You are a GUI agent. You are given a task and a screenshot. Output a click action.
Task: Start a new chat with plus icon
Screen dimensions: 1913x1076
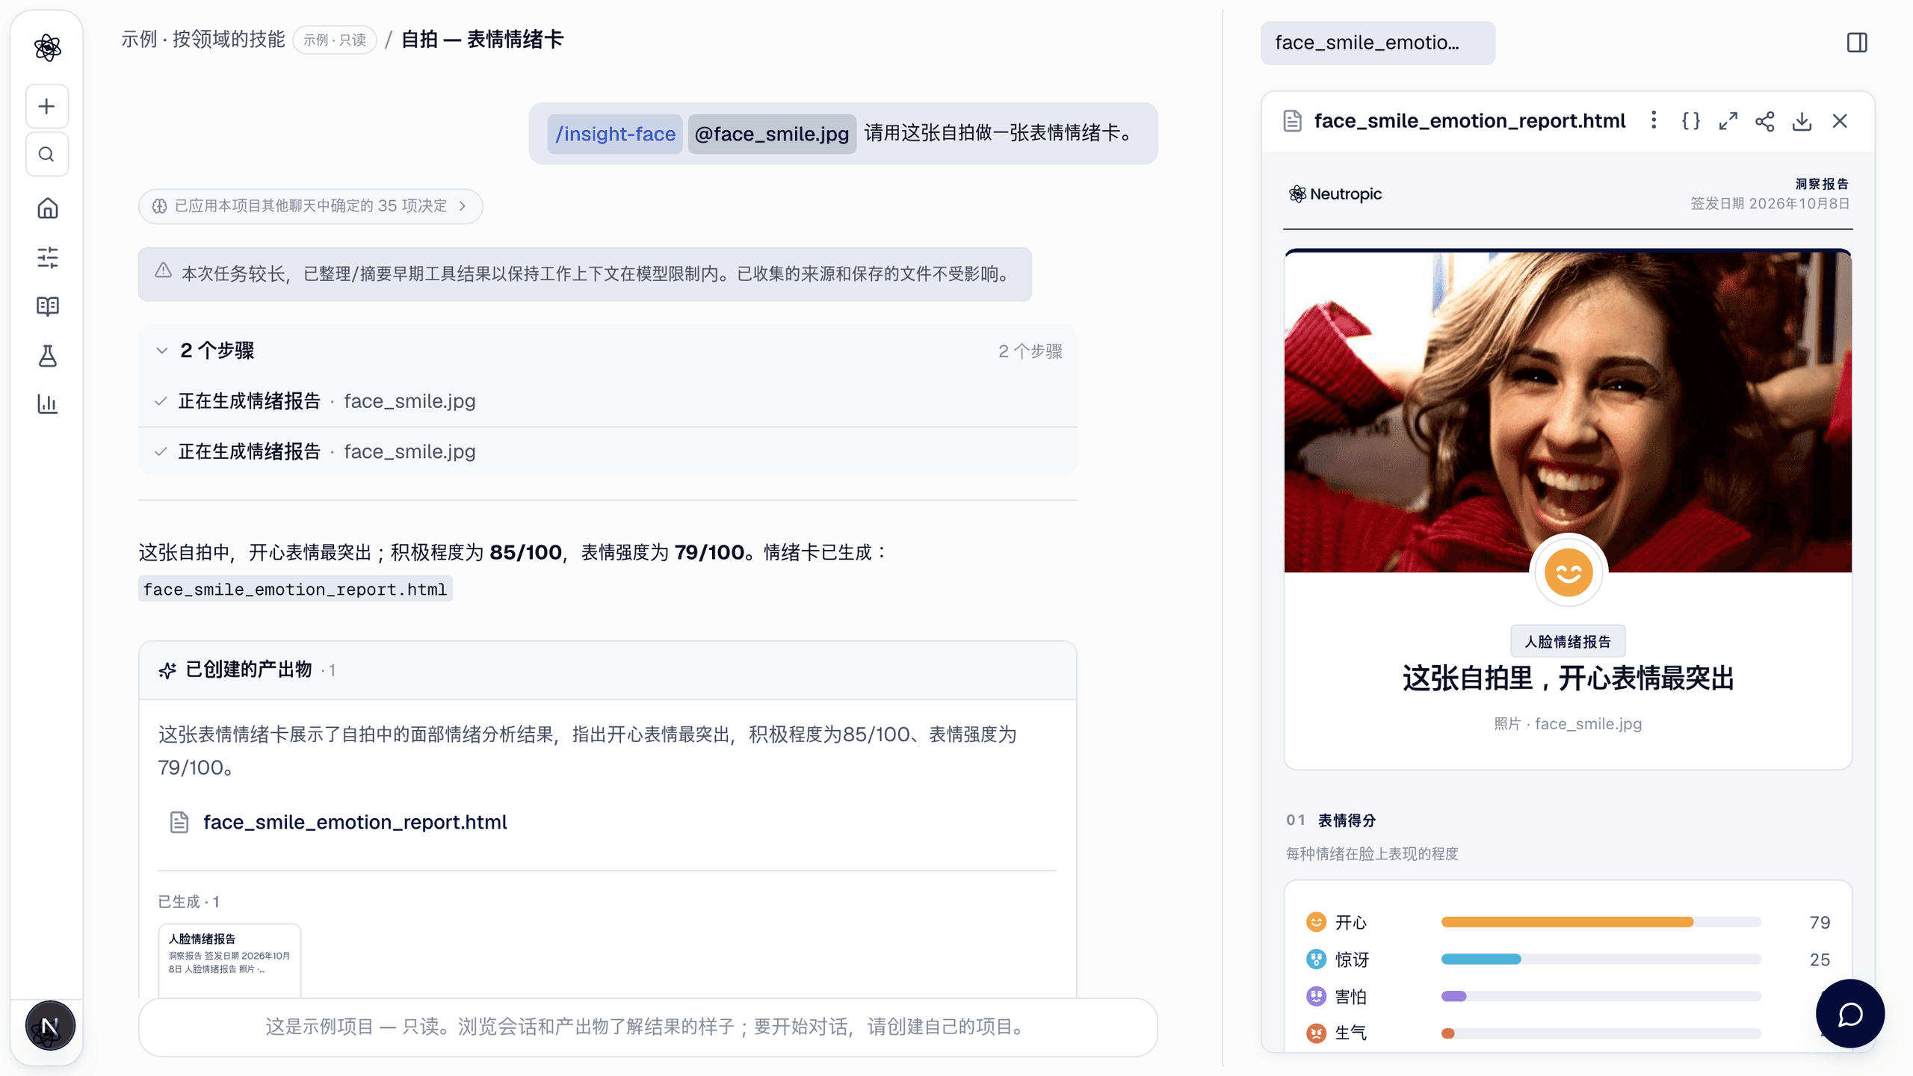pos(47,106)
